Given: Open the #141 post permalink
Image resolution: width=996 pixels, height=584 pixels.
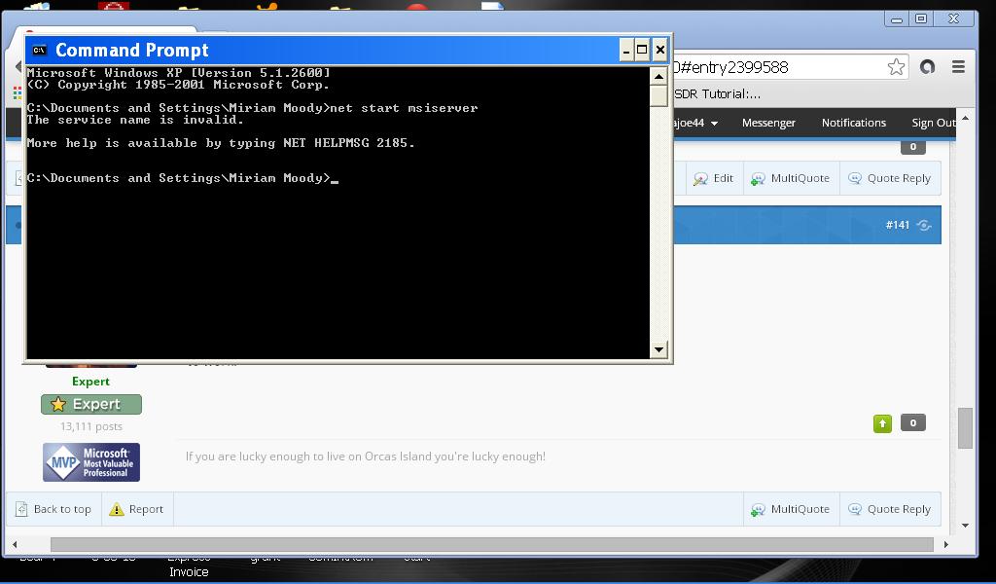Looking at the screenshot, I should point(898,225).
